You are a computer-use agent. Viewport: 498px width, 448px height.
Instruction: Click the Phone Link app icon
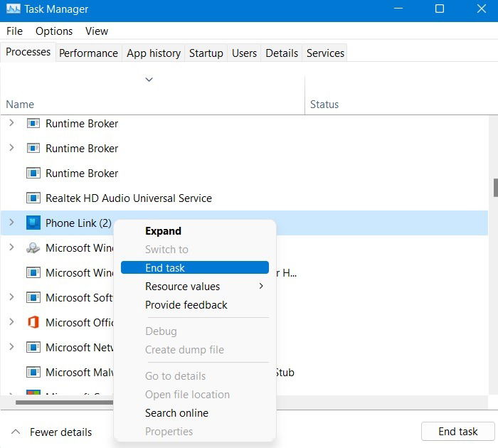33,223
